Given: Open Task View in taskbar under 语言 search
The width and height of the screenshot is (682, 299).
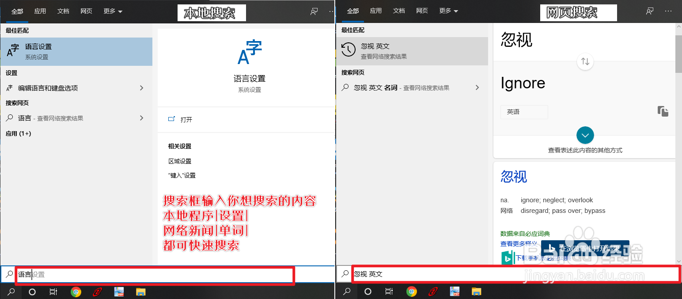Looking at the screenshot, I should 53,291.
